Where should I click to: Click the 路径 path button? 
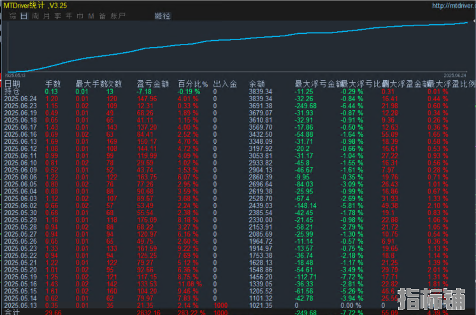pos(162,16)
